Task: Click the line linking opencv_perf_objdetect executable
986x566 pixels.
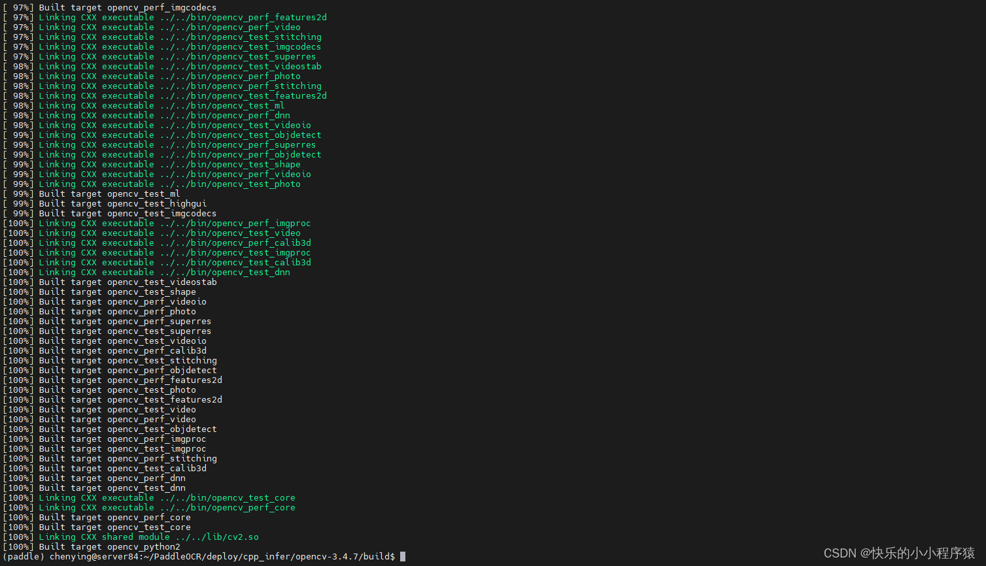Action: (162, 155)
